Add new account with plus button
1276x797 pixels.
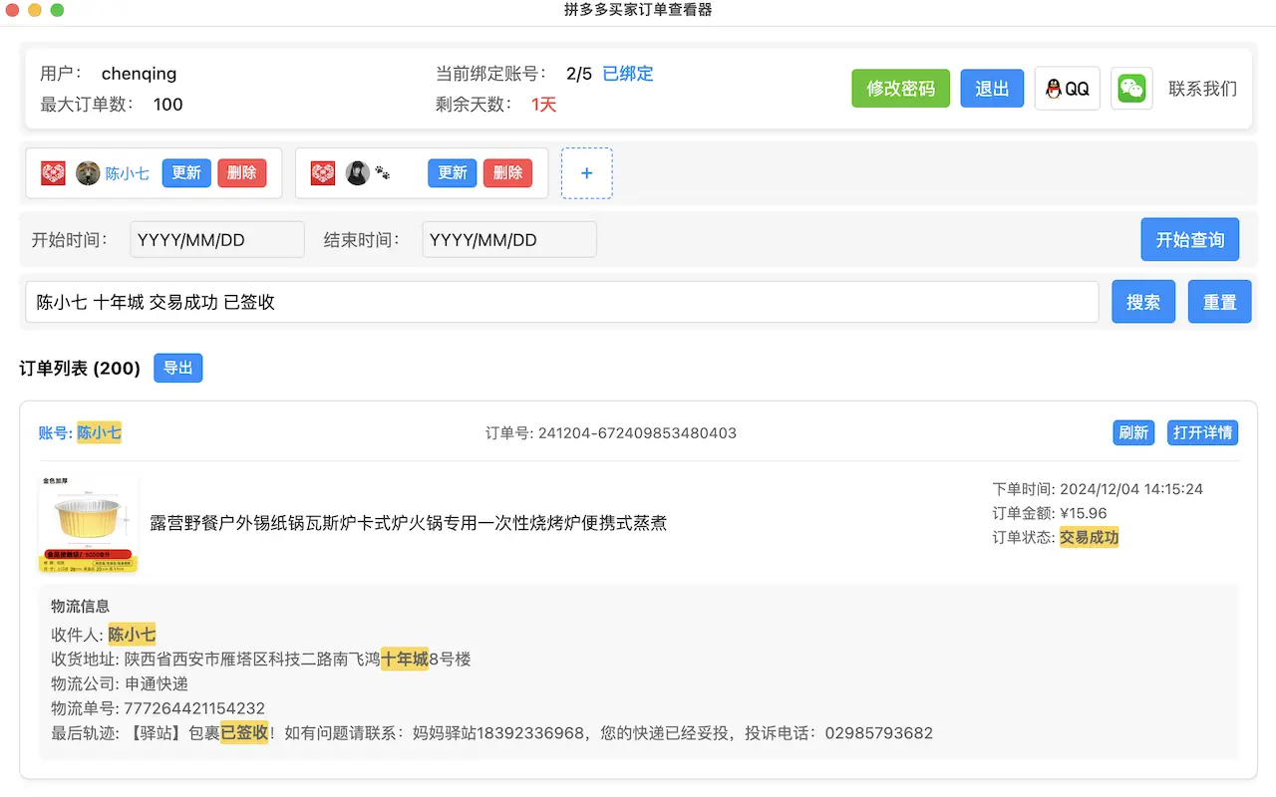click(586, 173)
